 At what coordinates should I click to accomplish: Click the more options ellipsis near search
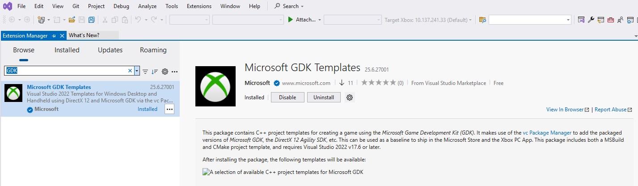pyautogui.click(x=174, y=72)
